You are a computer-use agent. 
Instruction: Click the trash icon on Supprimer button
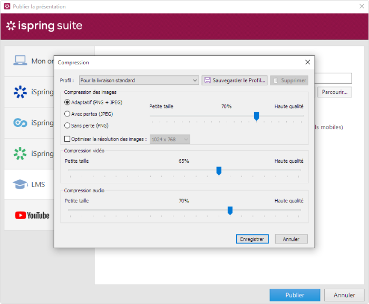tap(276, 81)
